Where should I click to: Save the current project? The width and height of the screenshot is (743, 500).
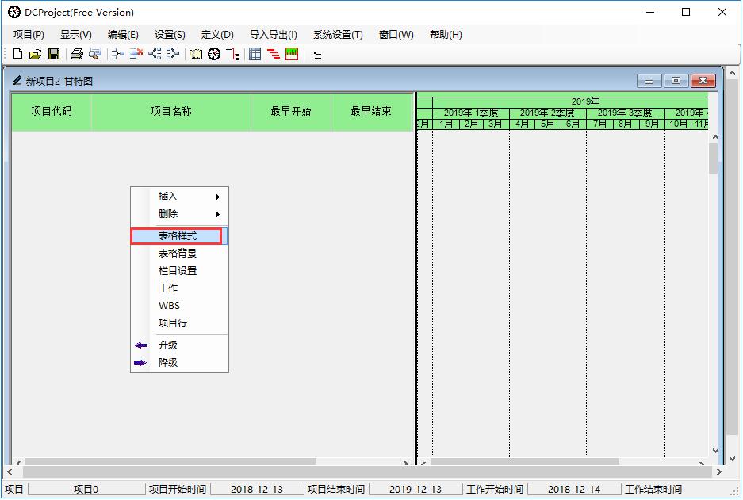pyautogui.click(x=53, y=53)
